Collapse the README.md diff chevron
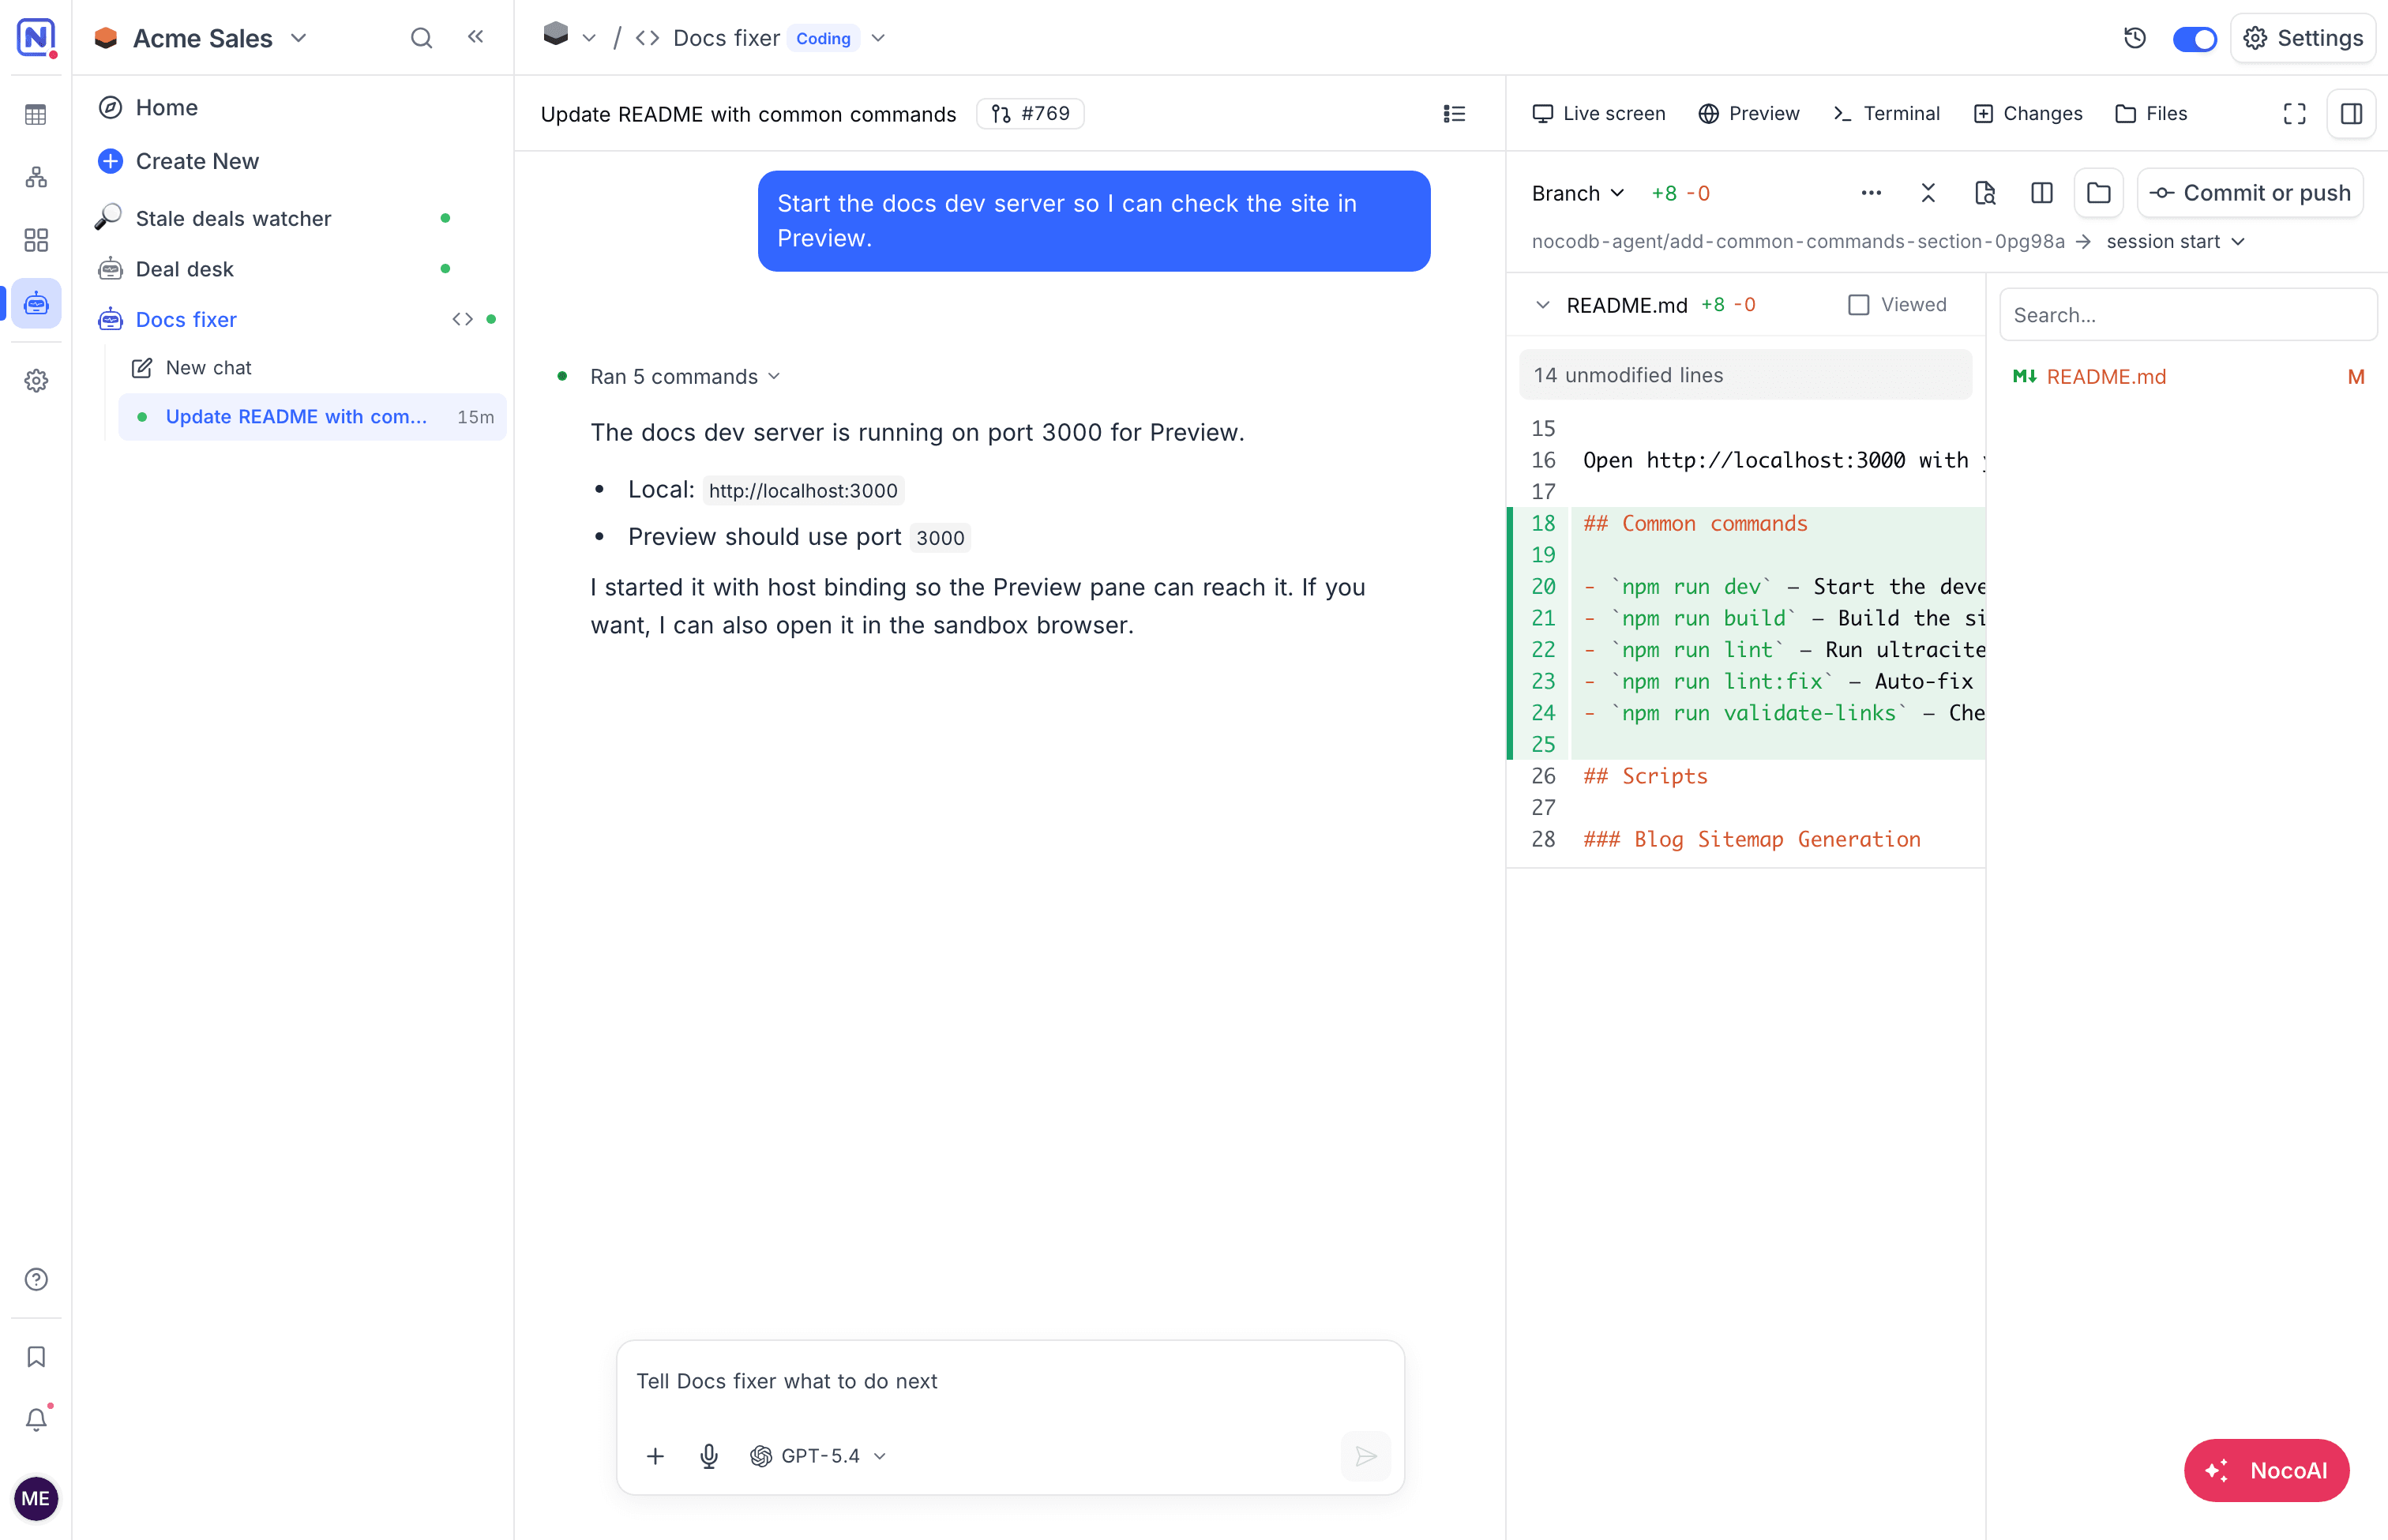 pyautogui.click(x=1542, y=305)
